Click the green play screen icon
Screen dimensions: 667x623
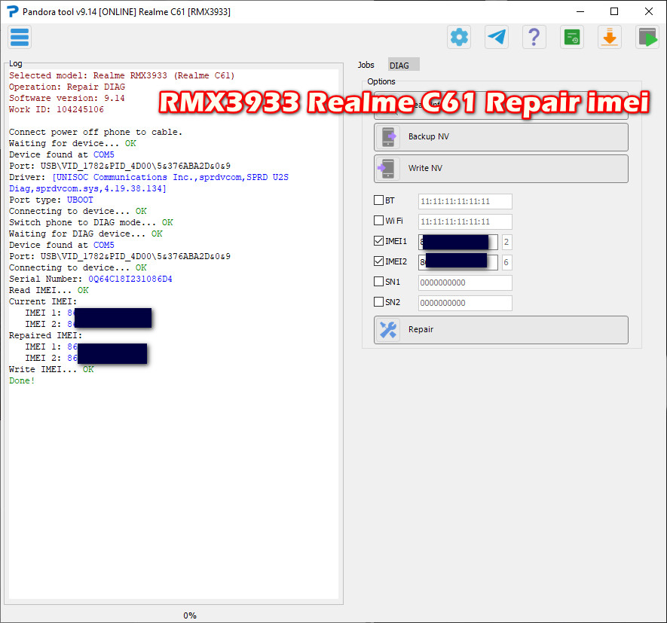point(647,37)
